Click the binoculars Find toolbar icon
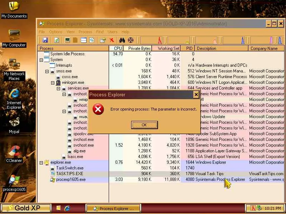The width and height of the screenshot is (286, 214). point(122,40)
